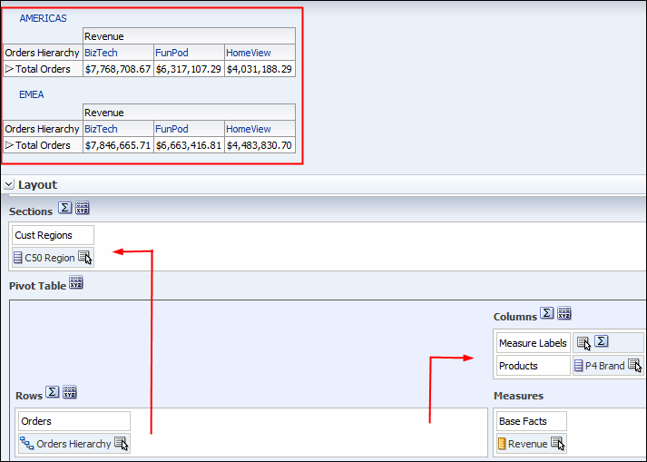647x462 pixels.
Task: Click HomeView in the AMERICAS table
Action: 249,53
